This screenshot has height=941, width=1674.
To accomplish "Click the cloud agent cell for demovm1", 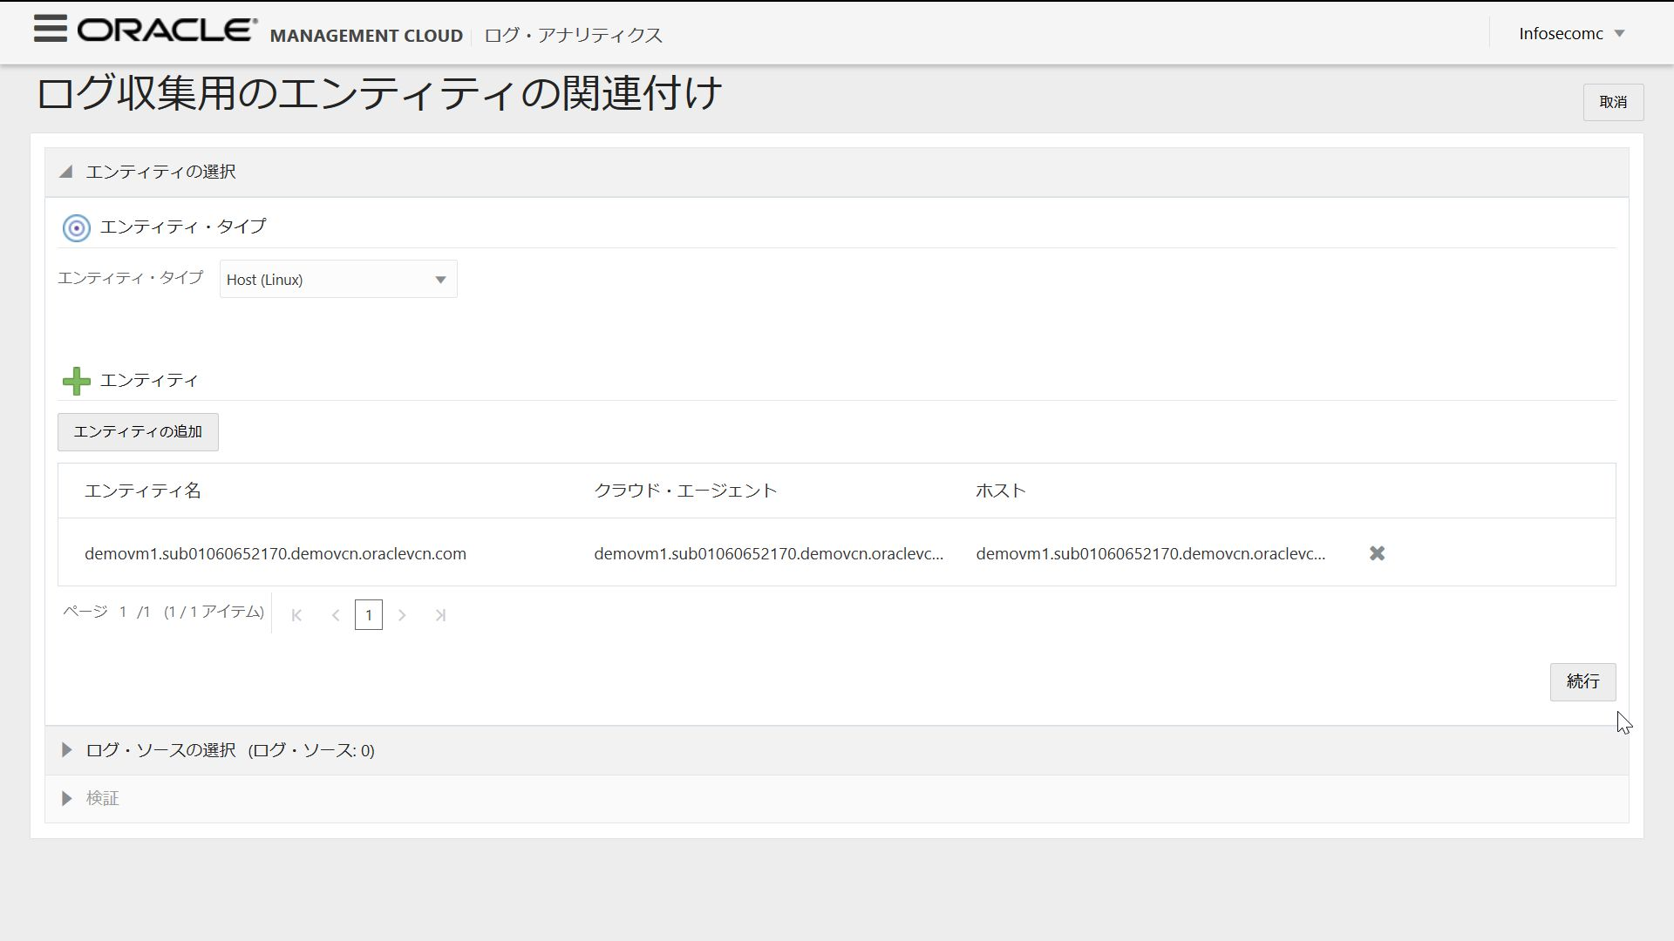I will click(x=769, y=553).
